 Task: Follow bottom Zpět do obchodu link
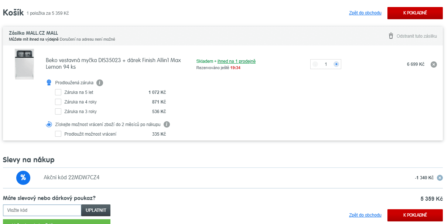pos(365,215)
